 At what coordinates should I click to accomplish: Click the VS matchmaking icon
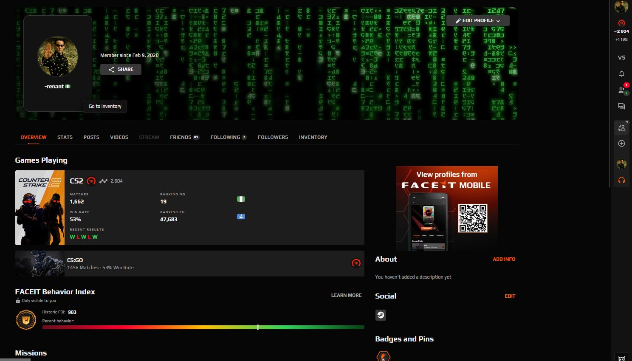coord(621,58)
